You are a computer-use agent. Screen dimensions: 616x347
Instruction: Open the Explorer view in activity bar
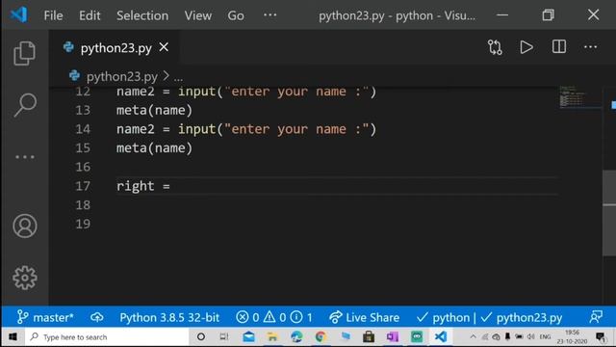coord(24,53)
